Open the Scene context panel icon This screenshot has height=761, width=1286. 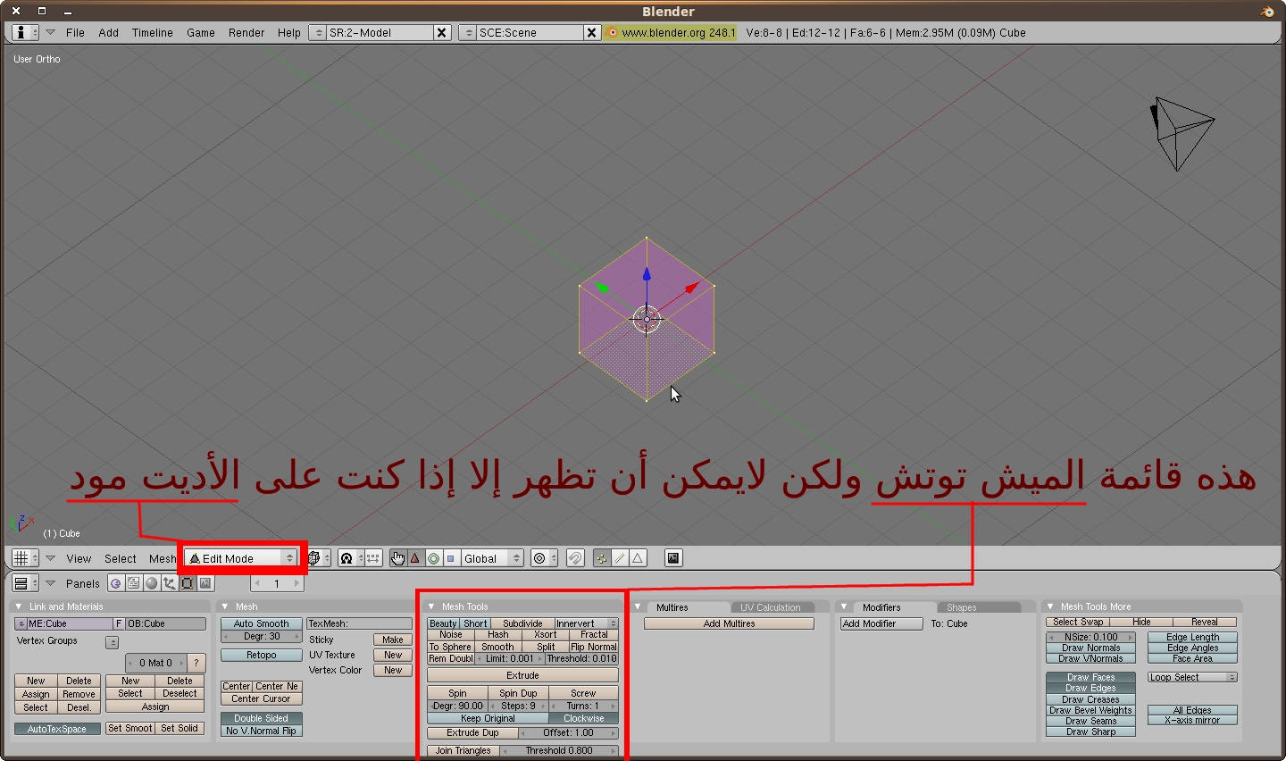pos(205,583)
